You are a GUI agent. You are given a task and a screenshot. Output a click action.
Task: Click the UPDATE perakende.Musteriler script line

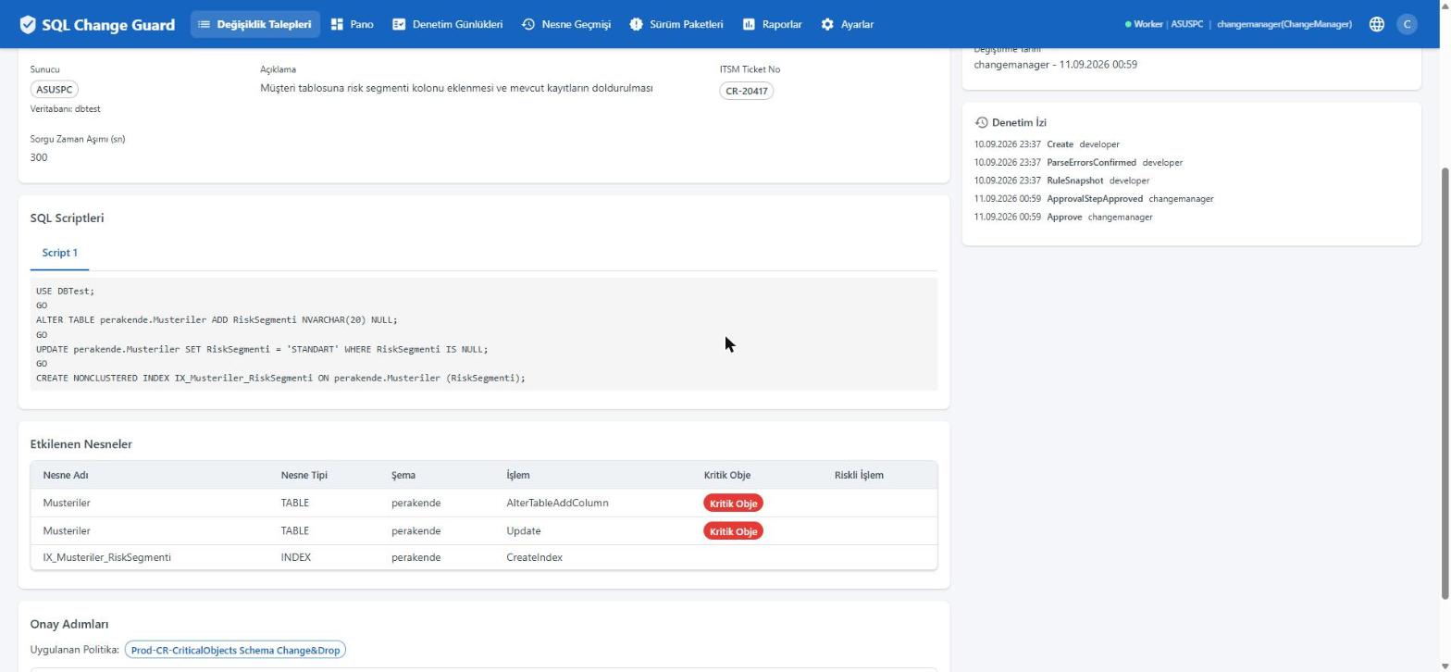(262, 349)
